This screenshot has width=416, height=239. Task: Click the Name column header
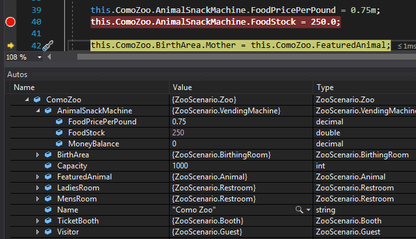tap(24, 87)
